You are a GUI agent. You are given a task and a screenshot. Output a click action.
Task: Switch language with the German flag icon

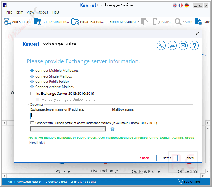point(187,5)
